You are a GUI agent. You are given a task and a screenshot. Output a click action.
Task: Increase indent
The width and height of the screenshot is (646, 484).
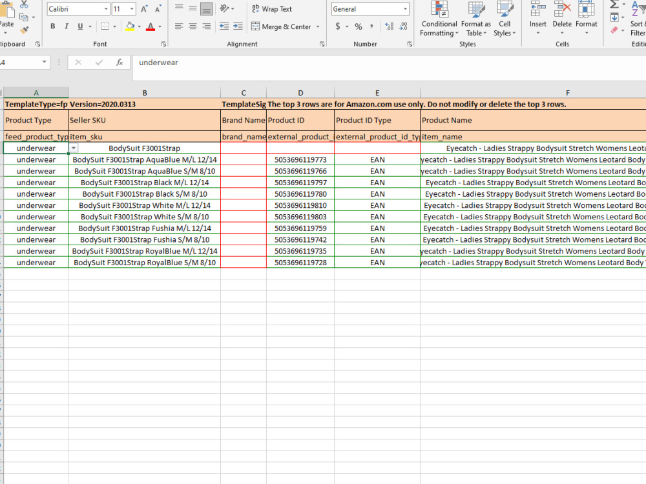[238, 26]
